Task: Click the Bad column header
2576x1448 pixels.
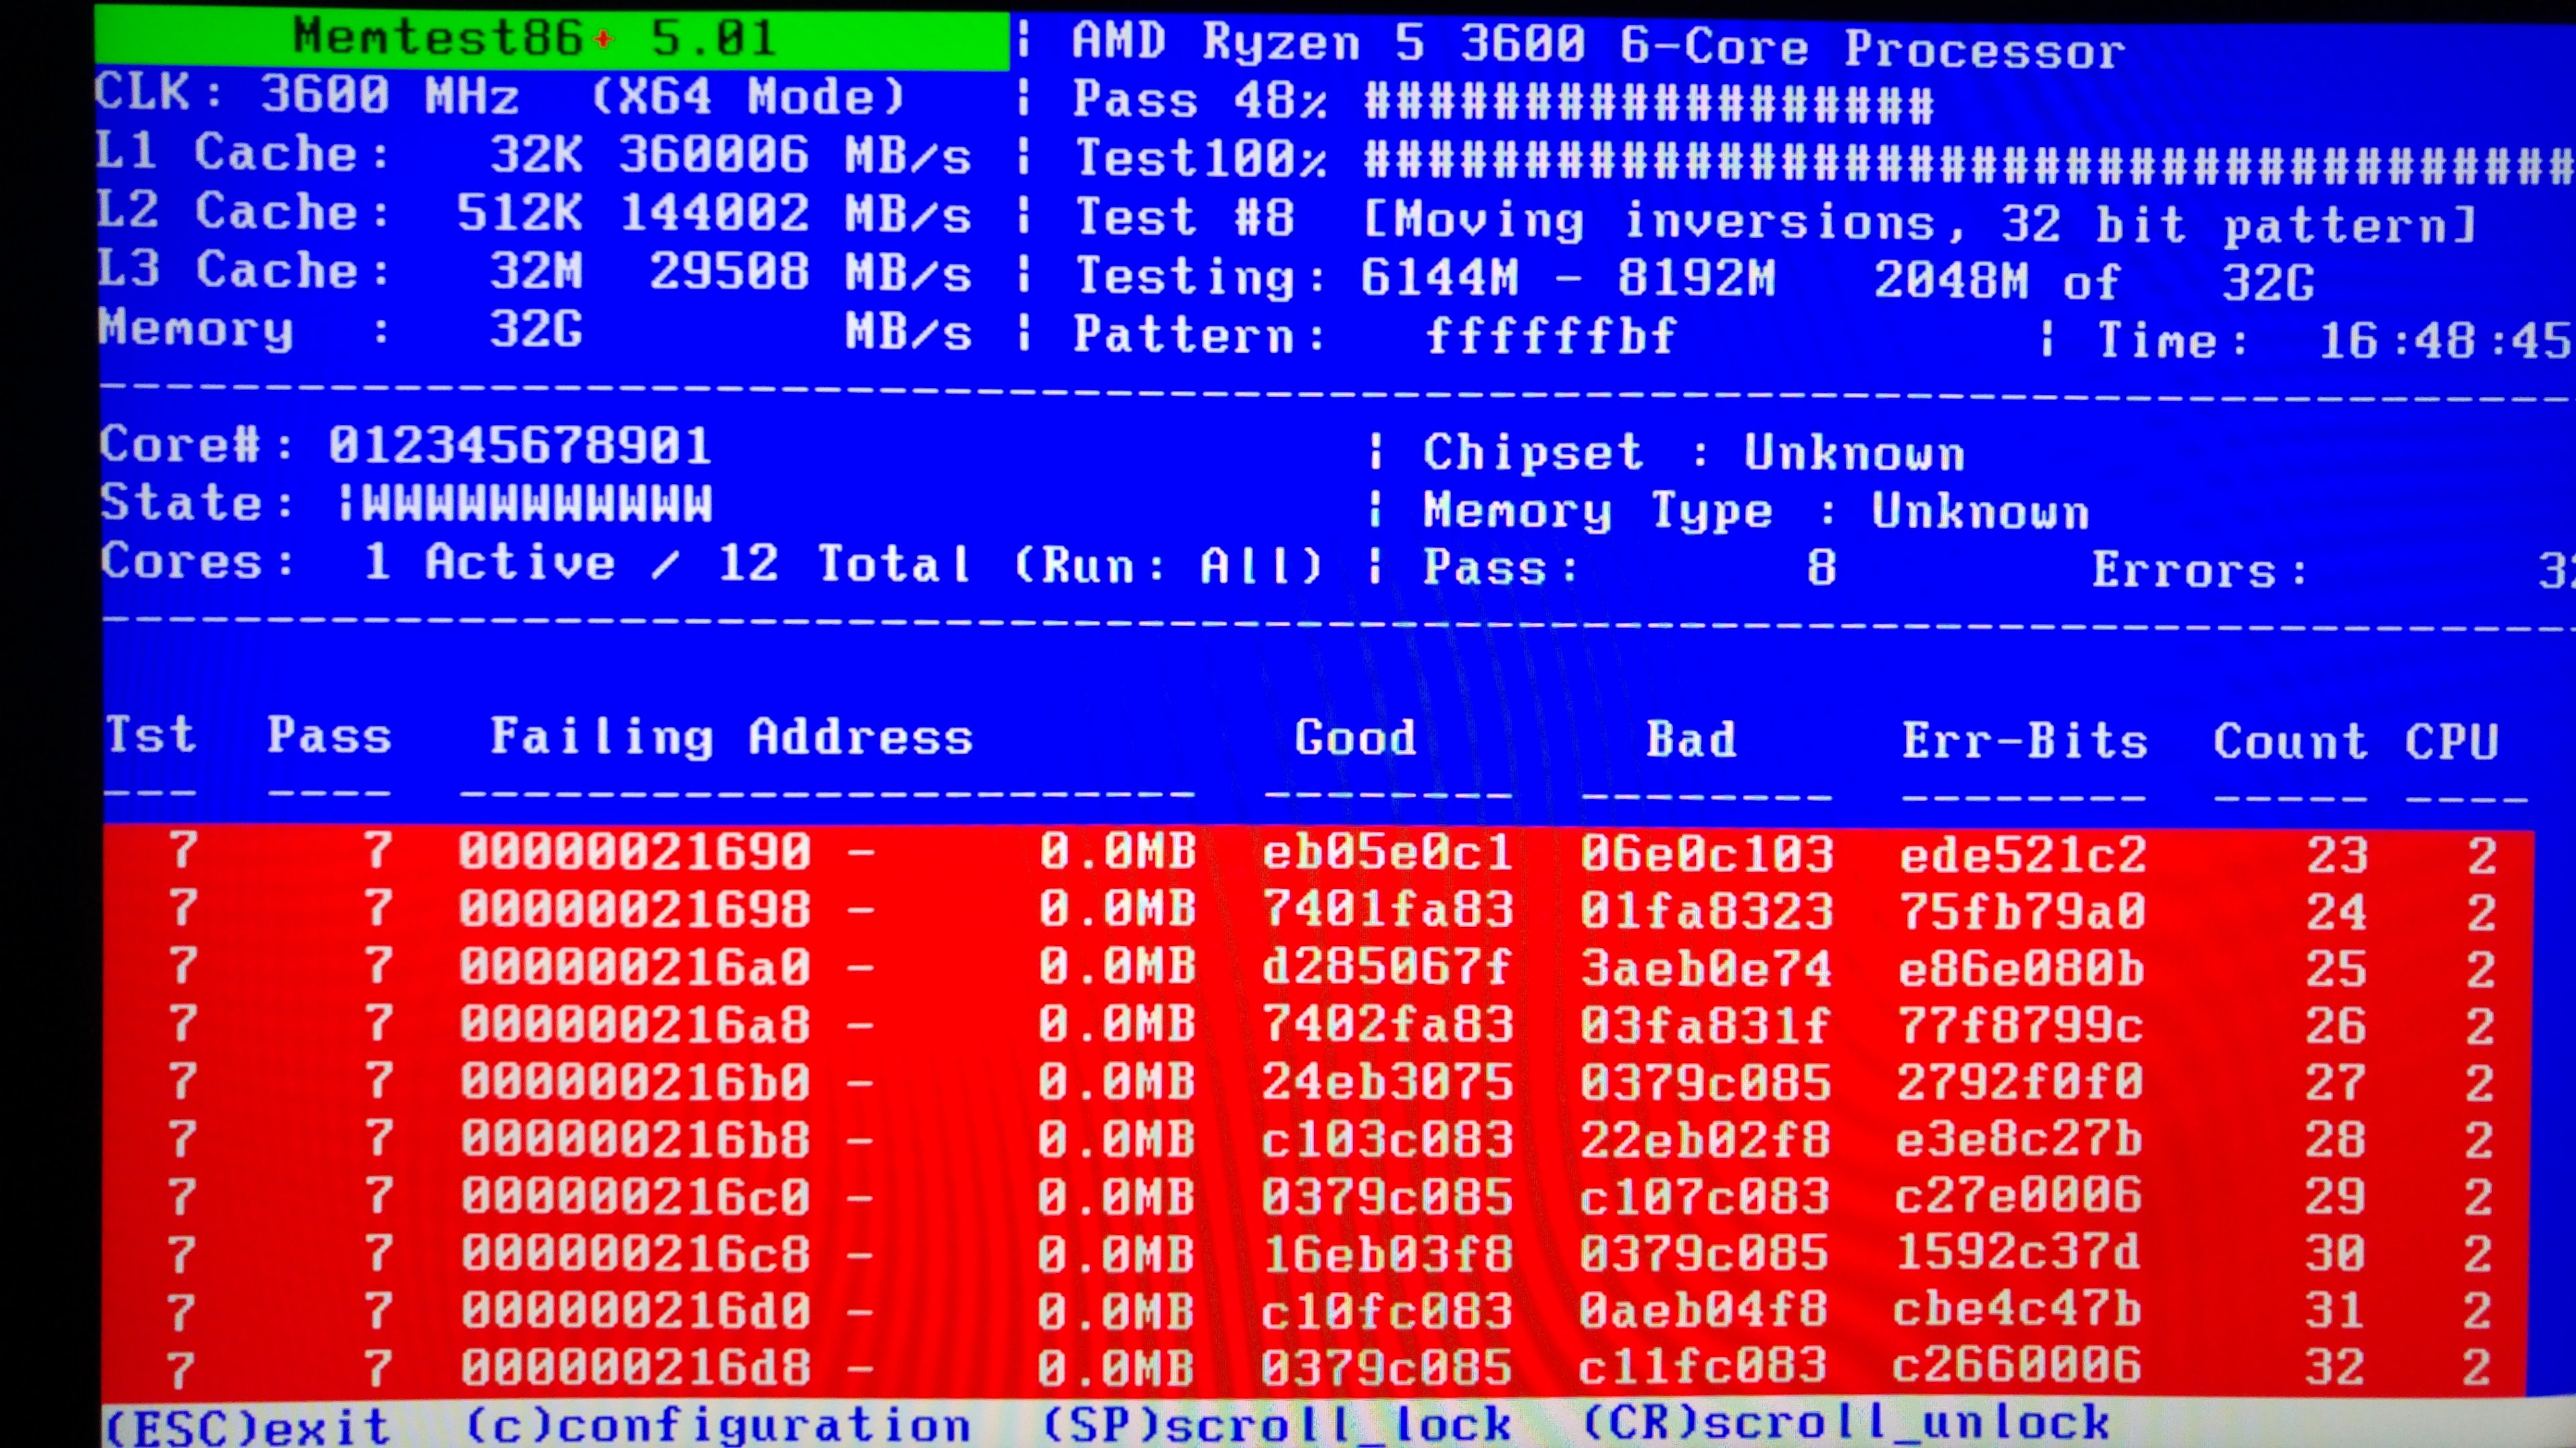Action: coord(1691,739)
